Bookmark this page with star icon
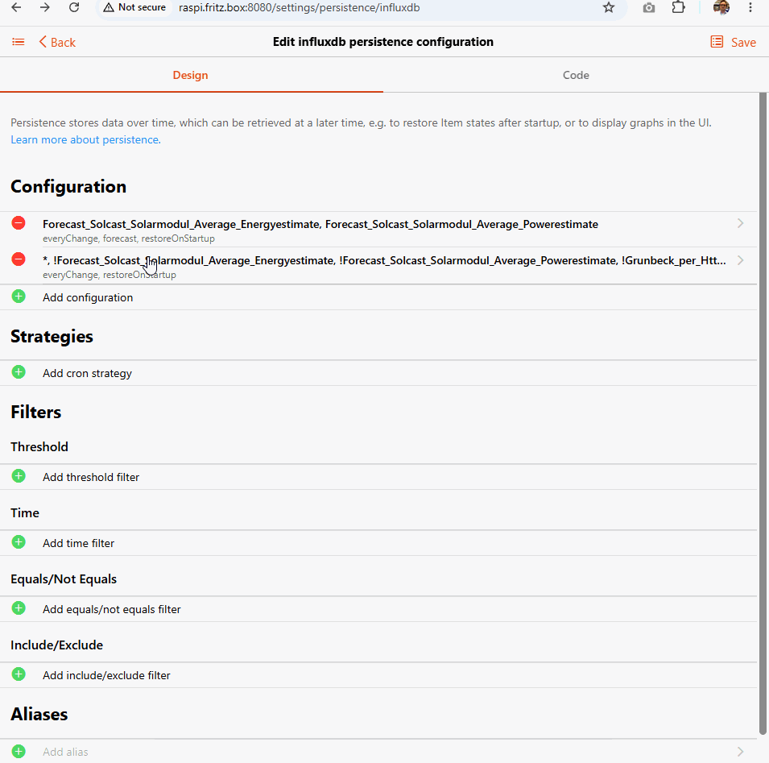769x763 pixels. click(x=609, y=7)
